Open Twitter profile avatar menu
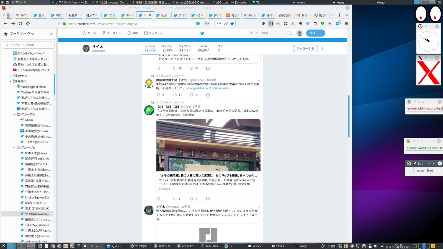443x249 pixels. 299,33
